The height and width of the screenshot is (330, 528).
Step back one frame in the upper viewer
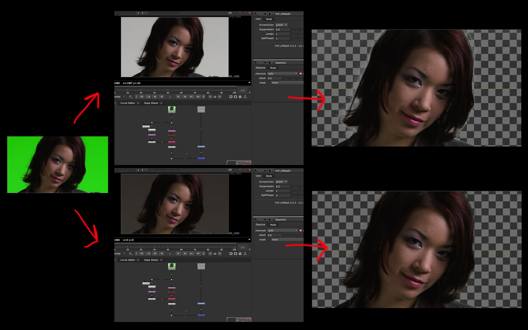click(155, 97)
